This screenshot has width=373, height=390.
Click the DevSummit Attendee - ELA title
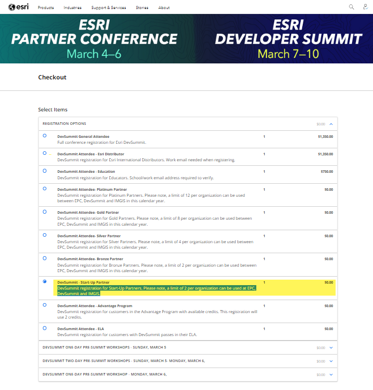pyautogui.click(x=80, y=329)
